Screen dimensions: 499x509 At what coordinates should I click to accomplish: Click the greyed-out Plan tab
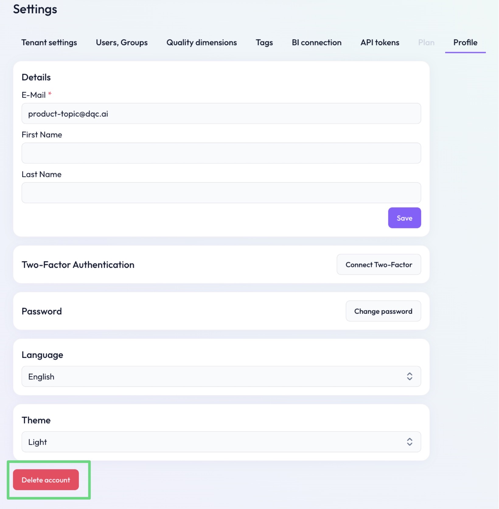(426, 42)
